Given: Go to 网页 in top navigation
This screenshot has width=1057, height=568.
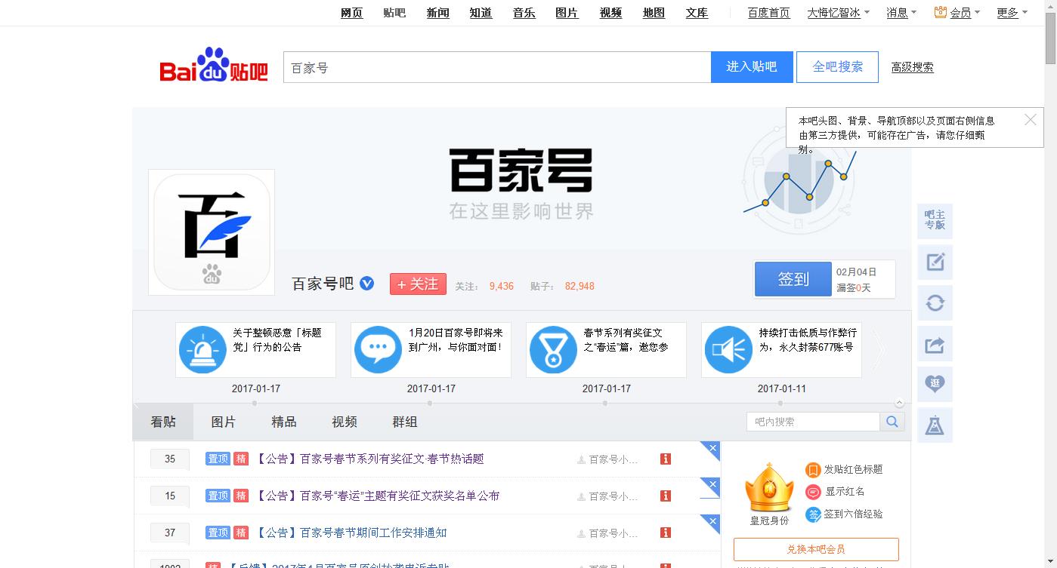Looking at the screenshot, I should [352, 13].
